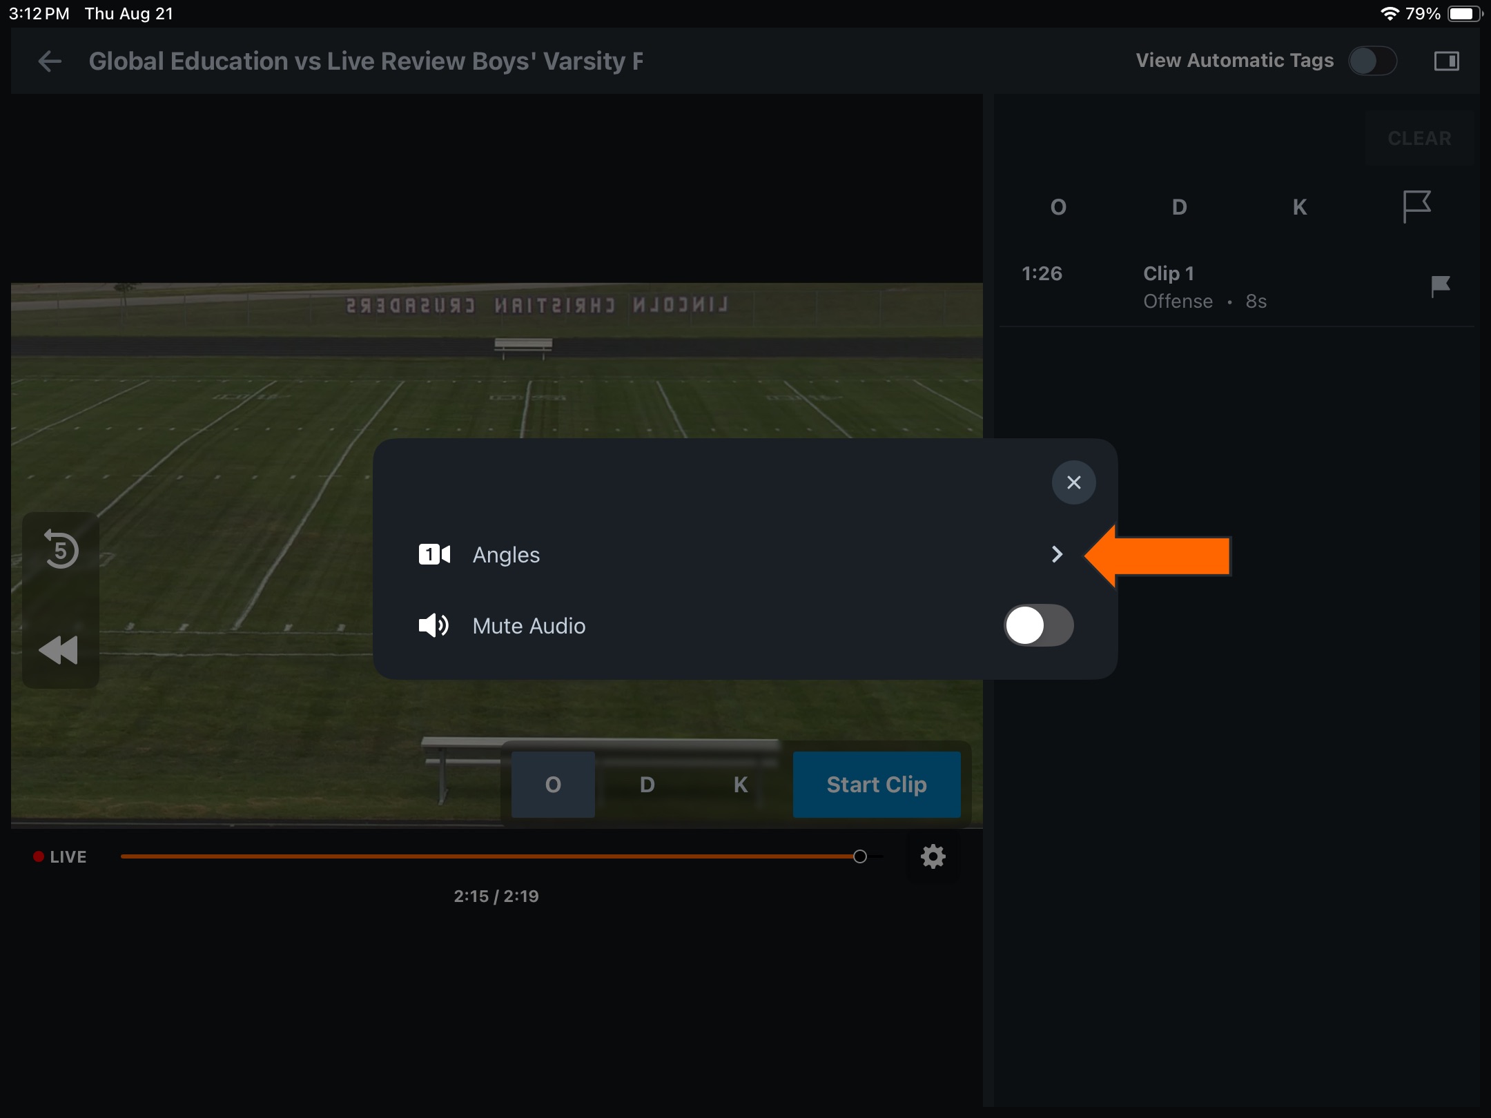
Task: Select the O tag before starting a clip
Action: coord(552,784)
